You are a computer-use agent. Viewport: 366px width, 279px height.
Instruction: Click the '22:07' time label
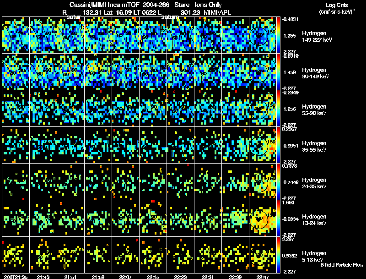(x=125, y=277)
